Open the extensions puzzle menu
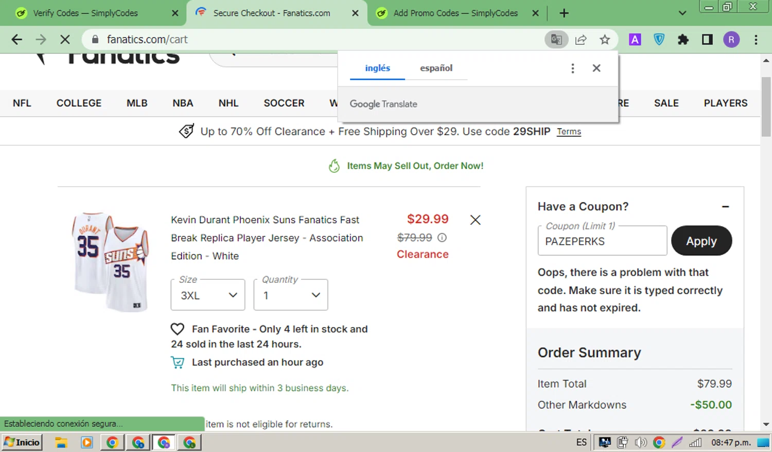The height and width of the screenshot is (452, 772). (x=683, y=40)
